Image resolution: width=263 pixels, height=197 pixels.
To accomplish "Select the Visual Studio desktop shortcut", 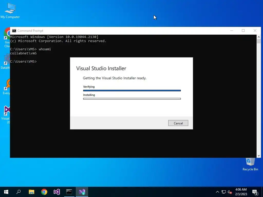I will [7, 115].
